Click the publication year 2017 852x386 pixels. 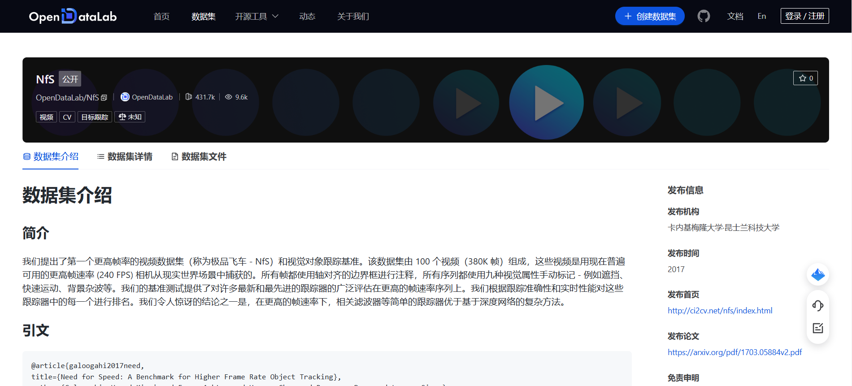pyautogui.click(x=676, y=269)
